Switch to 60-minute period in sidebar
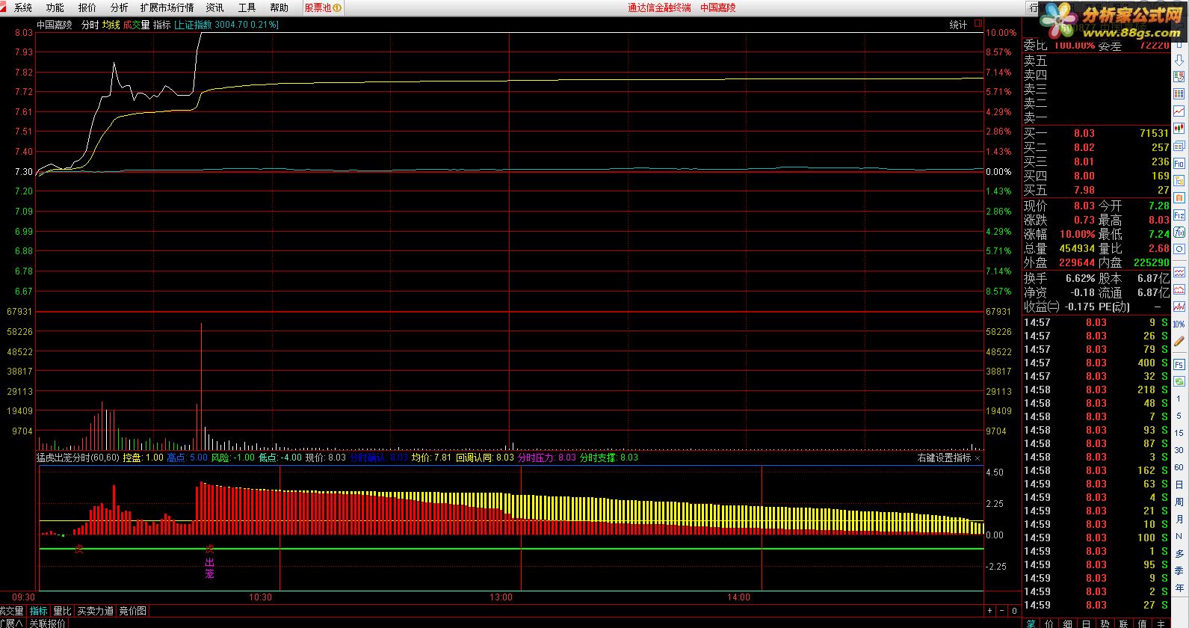Viewport: 1189px width, 628px height. tap(1179, 467)
